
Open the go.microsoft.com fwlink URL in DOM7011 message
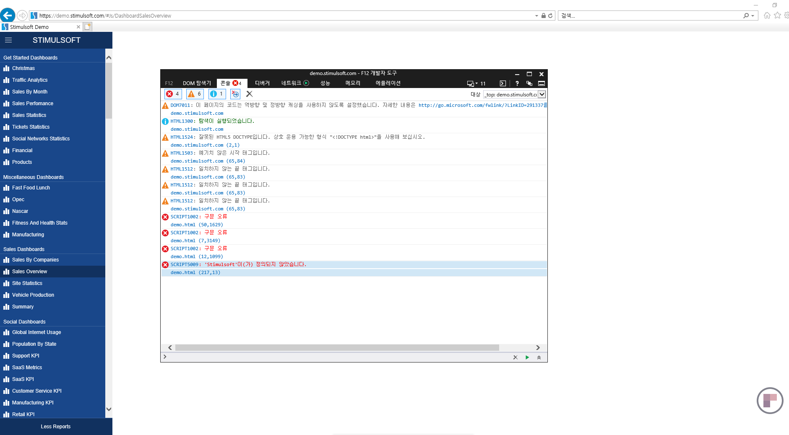point(481,105)
